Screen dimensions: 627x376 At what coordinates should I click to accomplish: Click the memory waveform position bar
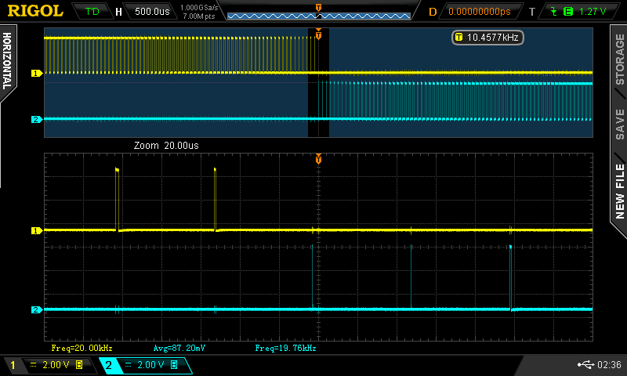tap(319, 15)
